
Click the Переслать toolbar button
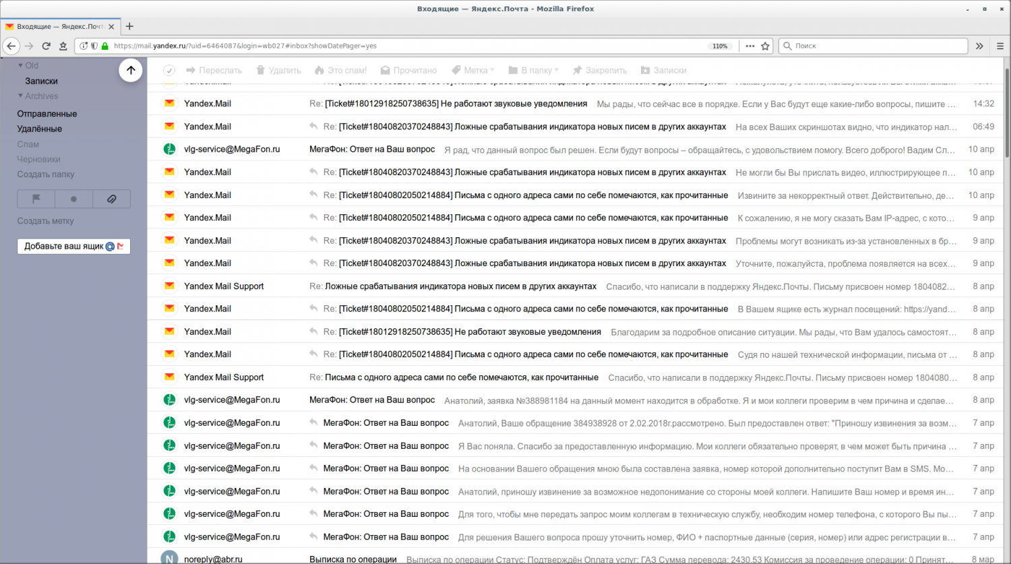214,70
